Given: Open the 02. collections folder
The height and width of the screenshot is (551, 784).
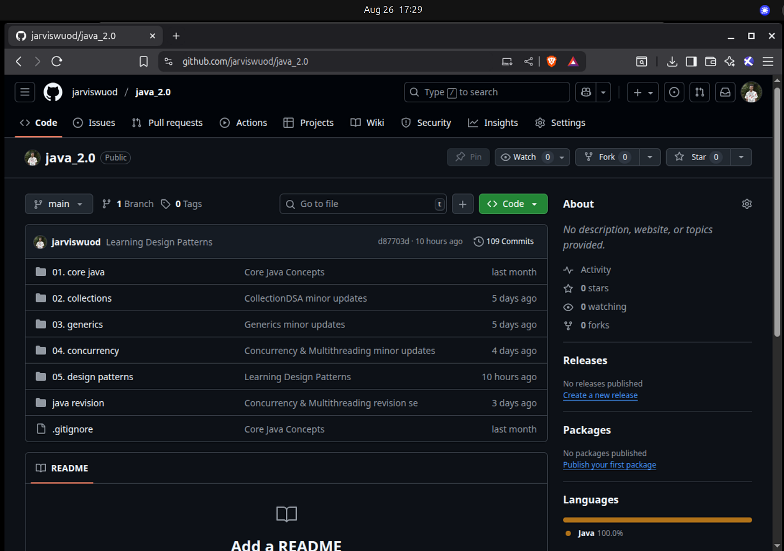Looking at the screenshot, I should [82, 298].
